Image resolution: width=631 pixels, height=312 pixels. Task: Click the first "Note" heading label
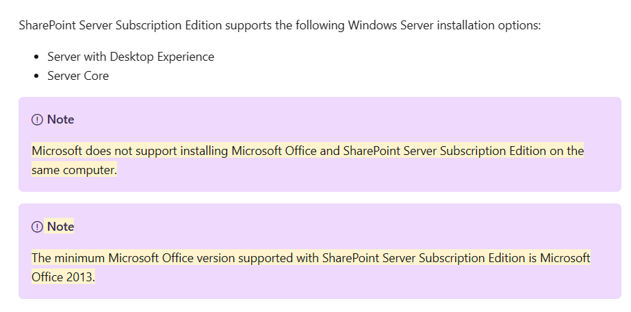coord(60,119)
